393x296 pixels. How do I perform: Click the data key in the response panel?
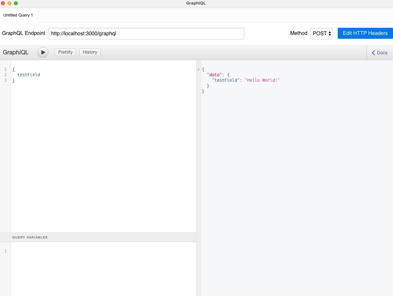(214, 75)
